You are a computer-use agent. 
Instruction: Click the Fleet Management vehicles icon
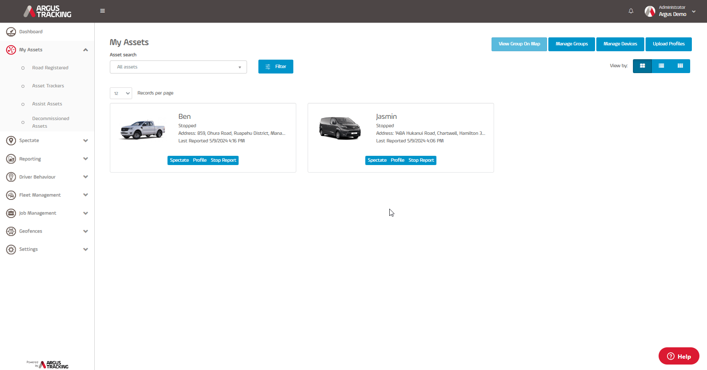click(11, 195)
